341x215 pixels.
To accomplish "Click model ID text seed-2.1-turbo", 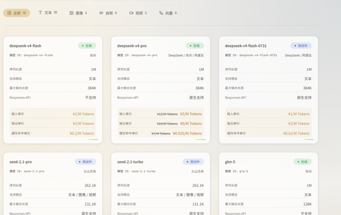I will 144,171.
